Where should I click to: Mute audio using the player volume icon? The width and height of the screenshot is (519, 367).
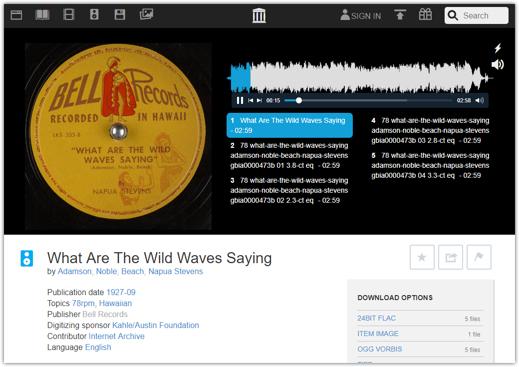click(479, 100)
